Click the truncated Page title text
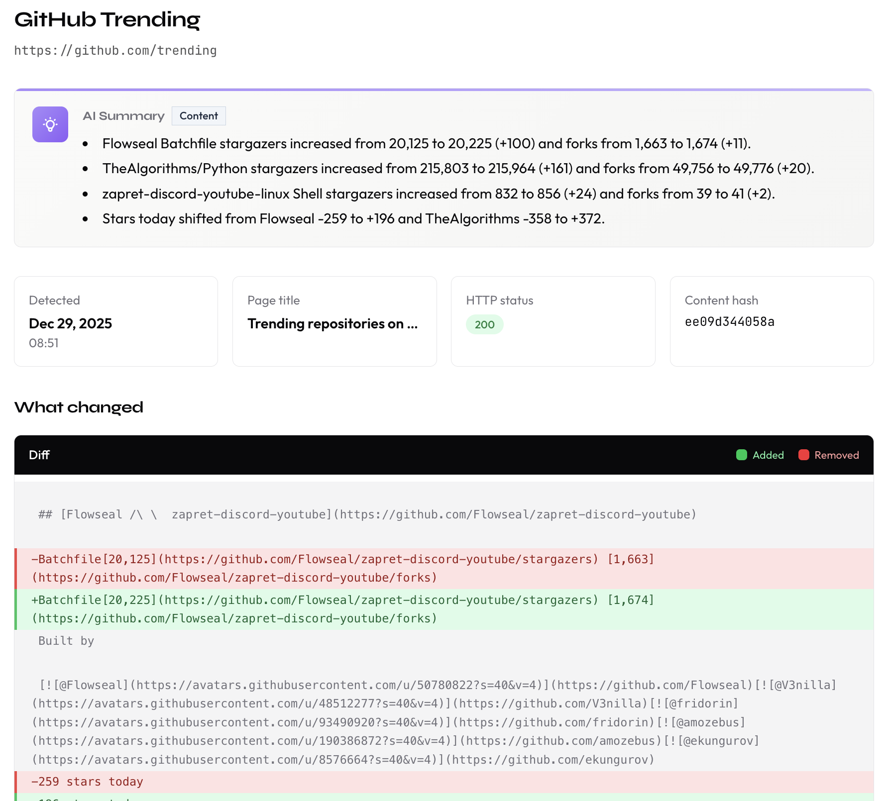 [332, 324]
